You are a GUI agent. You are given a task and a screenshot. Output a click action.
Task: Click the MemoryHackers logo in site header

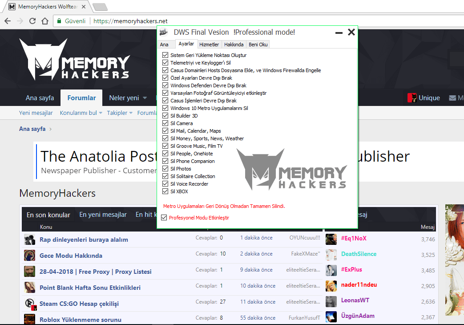click(75, 60)
